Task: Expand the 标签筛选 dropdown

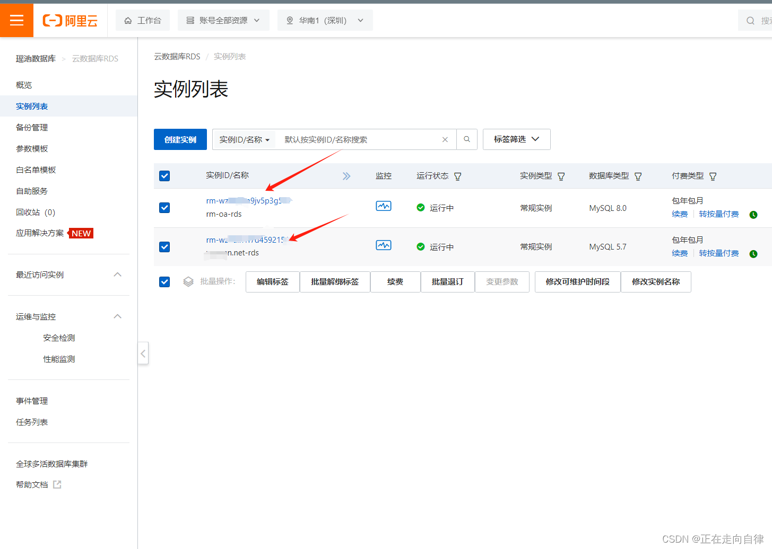Action: coord(517,139)
